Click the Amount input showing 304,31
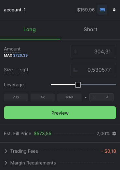The image size is (120, 170). tap(93, 51)
